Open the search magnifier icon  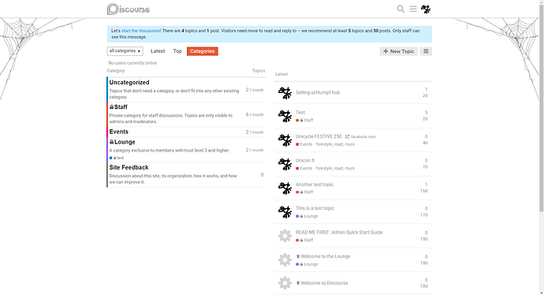pyautogui.click(x=401, y=9)
